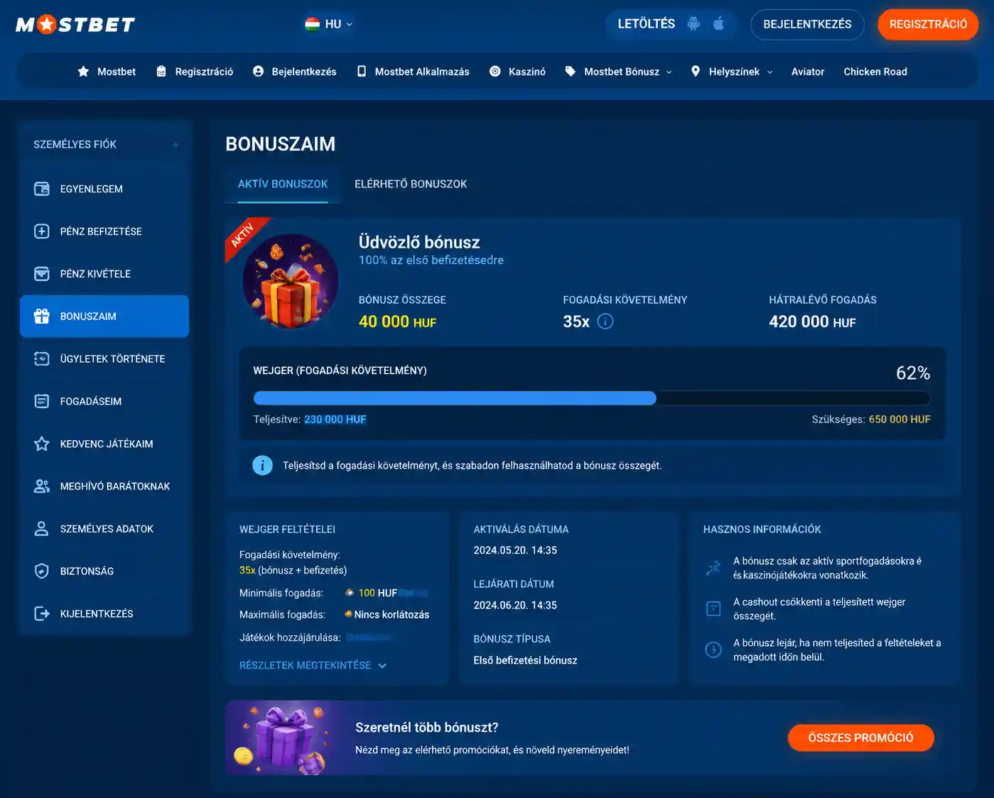This screenshot has width=994, height=798.
Task: Click the info icon next to 35x
Action: [605, 322]
